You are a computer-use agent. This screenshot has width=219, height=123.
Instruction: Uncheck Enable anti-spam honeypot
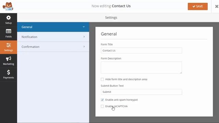(102, 100)
